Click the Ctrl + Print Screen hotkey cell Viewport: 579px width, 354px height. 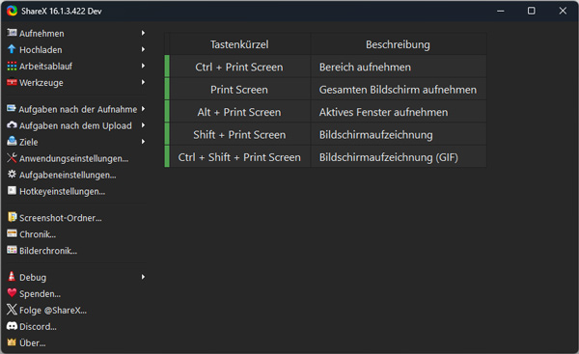[x=239, y=67]
